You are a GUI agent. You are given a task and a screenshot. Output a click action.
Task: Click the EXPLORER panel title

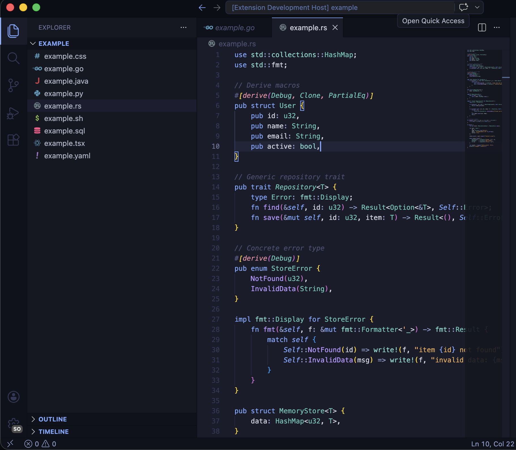(55, 27)
